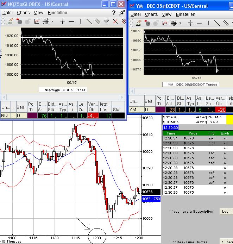
Task: Select the crosshair tool in NQZ5 window
Action: coord(63,21)
